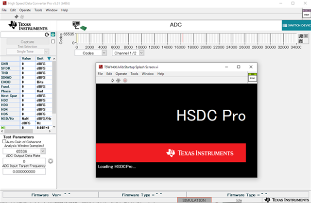The width and height of the screenshot is (311, 203).
Task: Click the SIMULATION status indicator
Action: coord(194,200)
